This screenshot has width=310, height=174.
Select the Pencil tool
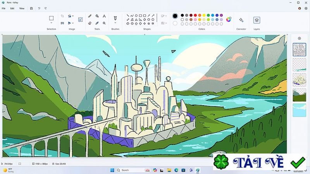[90, 16]
